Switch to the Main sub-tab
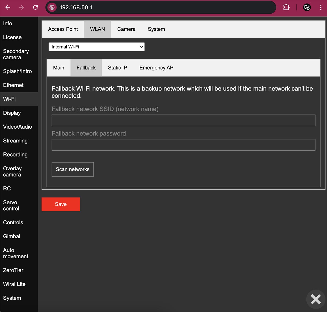This screenshot has width=327, height=312. 59,68
